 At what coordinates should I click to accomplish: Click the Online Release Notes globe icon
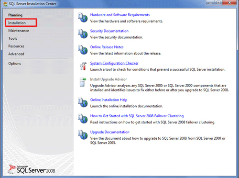(83, 50)
